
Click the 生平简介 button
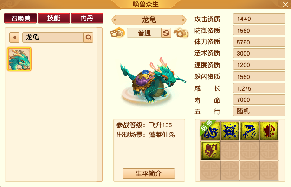coord(149,174)
